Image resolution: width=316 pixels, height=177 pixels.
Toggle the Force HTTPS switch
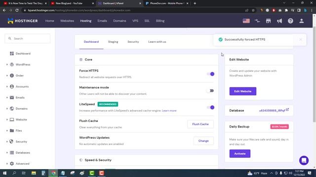pos(210,74)
